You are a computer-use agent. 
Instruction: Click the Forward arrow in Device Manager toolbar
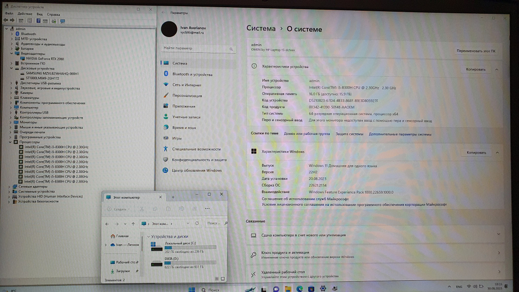[12, 21]
